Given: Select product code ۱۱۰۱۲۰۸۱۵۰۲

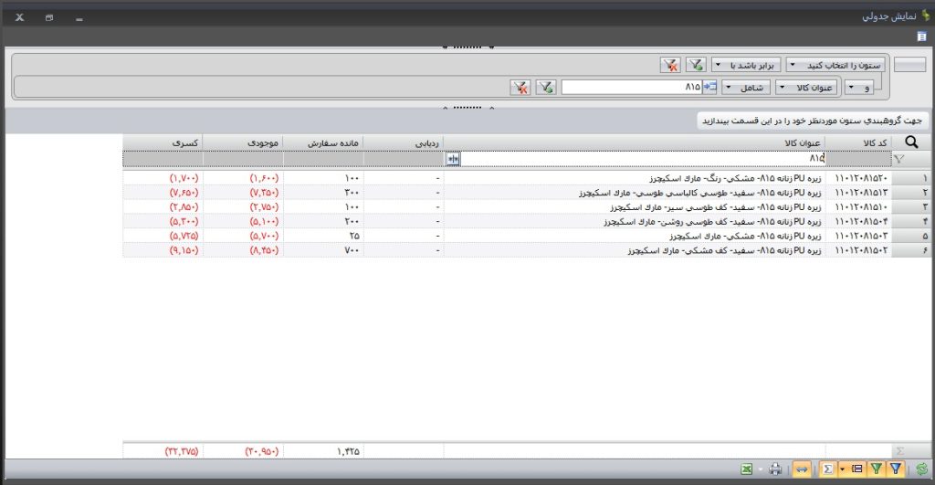Looking at the screenshot, I should click(861, 250).
